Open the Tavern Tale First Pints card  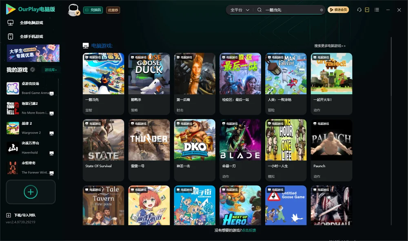tap(103, 205)
